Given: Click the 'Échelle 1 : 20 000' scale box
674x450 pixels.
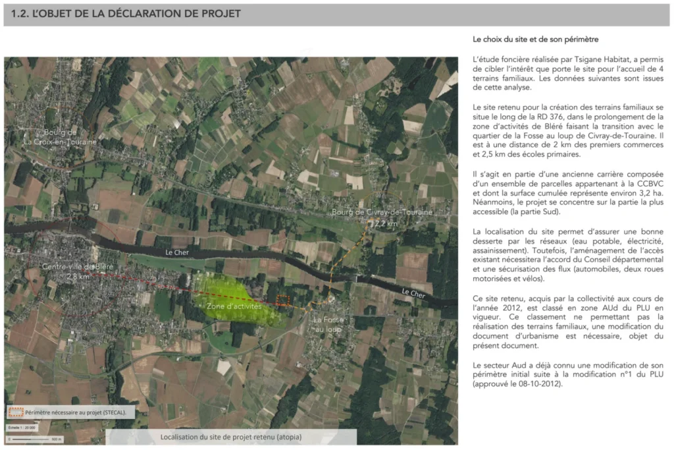Looking at the screenshot, I should click(24, 427).
